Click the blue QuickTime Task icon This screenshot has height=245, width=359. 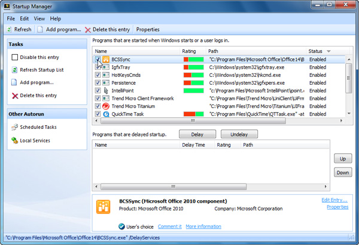click(x=106, y=114)
